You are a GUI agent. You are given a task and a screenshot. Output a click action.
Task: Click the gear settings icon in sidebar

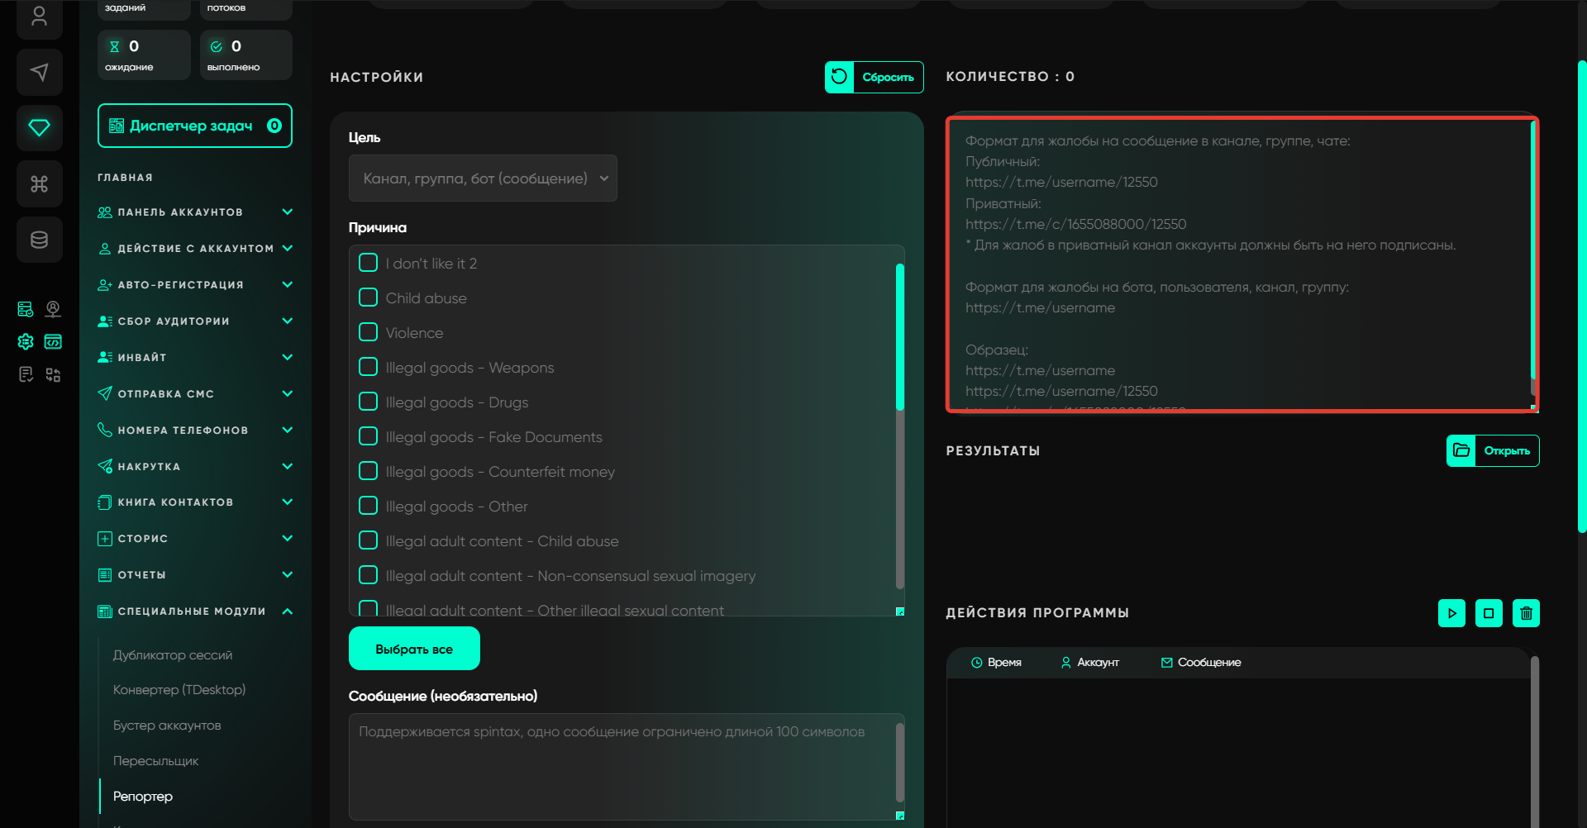26,341
